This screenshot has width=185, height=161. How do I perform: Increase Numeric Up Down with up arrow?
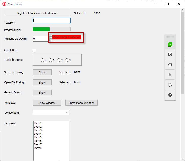(51, 37)
